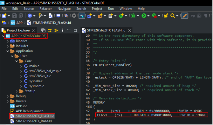Click the Collapse All icon in Project Explorer
The width and height of the screenshot is (213, 125).
point(43,30)
